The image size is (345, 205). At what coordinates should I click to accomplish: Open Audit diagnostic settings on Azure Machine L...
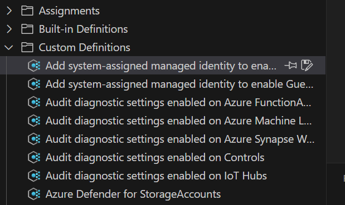click(x=178, y=121)
